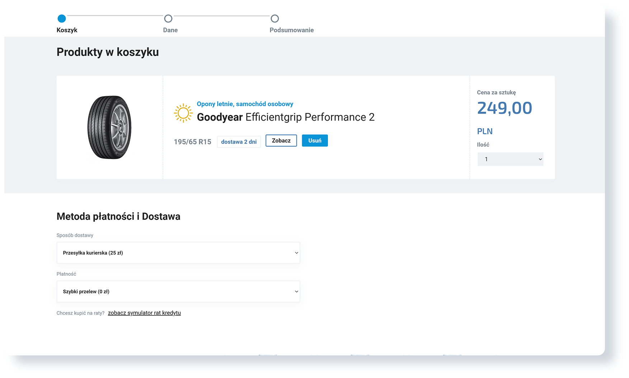Click the Cena za sztukę label
This screenshot has width=629, height=378.
coord(496,92)
